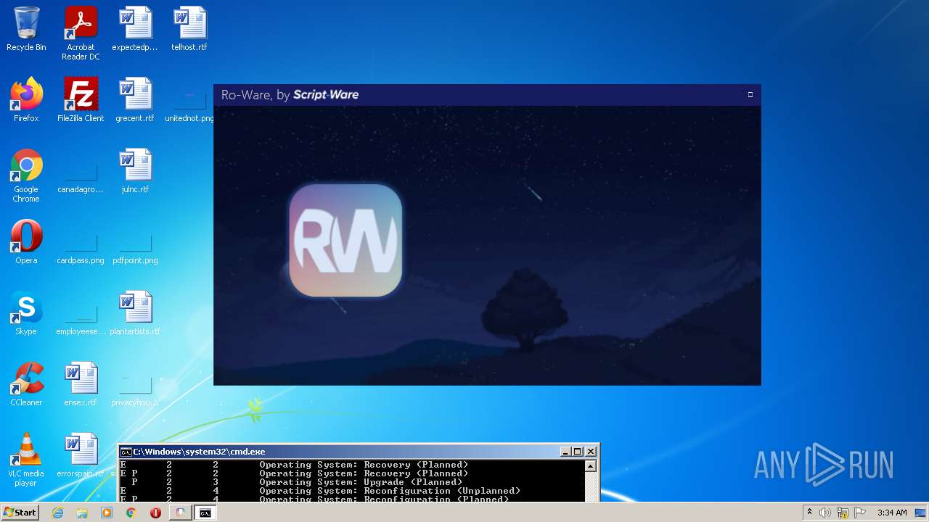Launch the CCleaner desktop shortcut

(x=26, y=384)
